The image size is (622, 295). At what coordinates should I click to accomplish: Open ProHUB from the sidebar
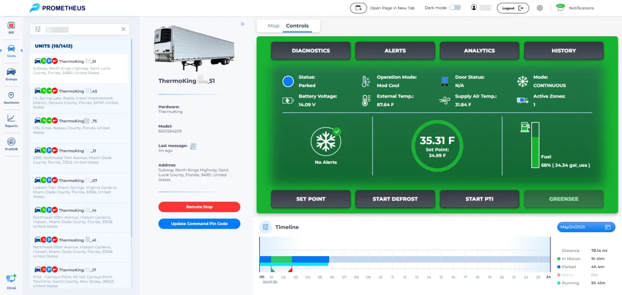pyautogui.click(x=11, y=144)
